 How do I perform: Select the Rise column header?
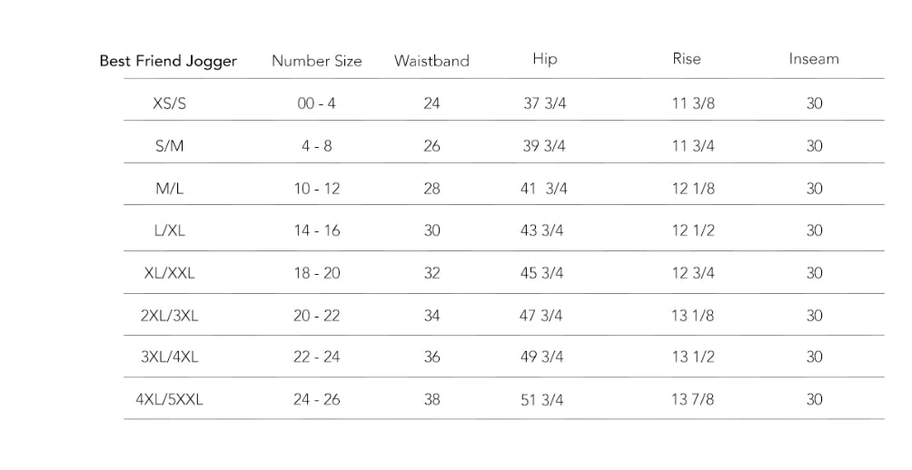(x=687, y=59)
